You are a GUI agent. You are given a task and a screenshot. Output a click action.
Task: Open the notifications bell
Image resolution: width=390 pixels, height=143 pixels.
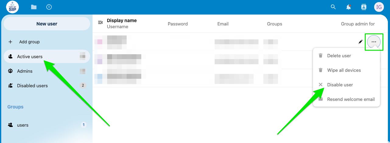tap(349, 7)
